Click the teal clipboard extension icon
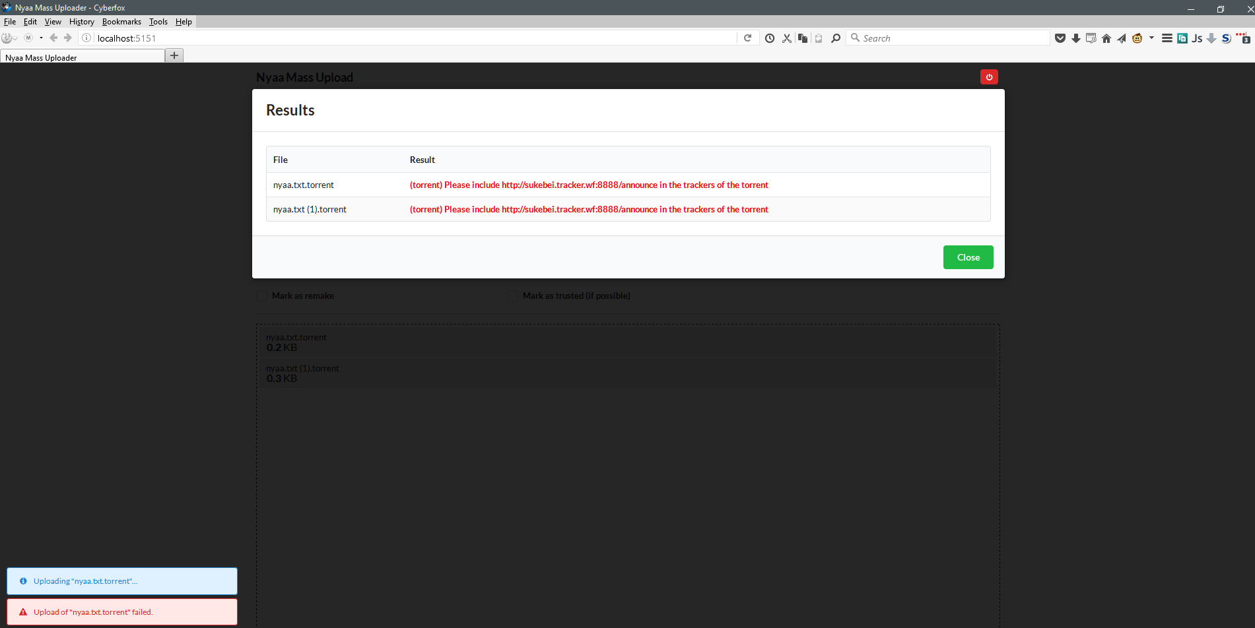 [x=1182, y=38]
